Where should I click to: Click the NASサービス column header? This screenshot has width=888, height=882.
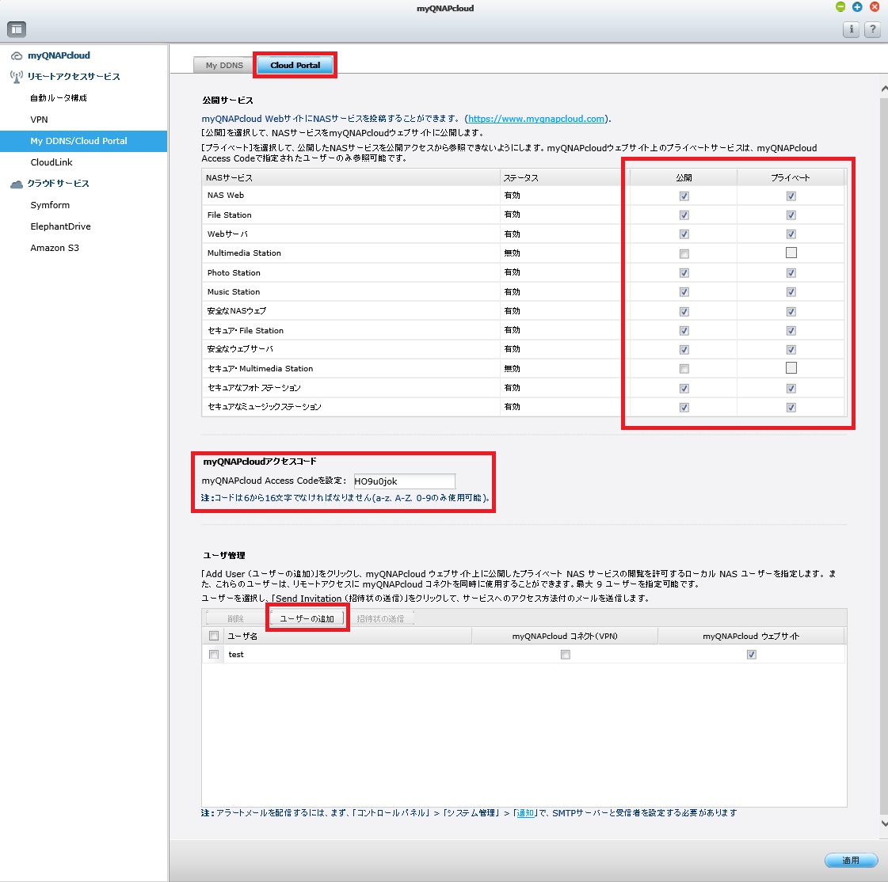(x=351, y=178)
